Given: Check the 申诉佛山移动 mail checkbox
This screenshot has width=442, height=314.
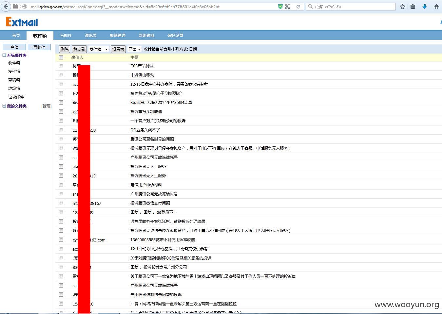Looking at the screenshot, I should (61, 75).
